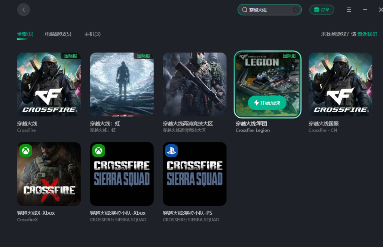Switch to the 主机(3) tab
Screen dimensions: 383x247
point(92,34)
